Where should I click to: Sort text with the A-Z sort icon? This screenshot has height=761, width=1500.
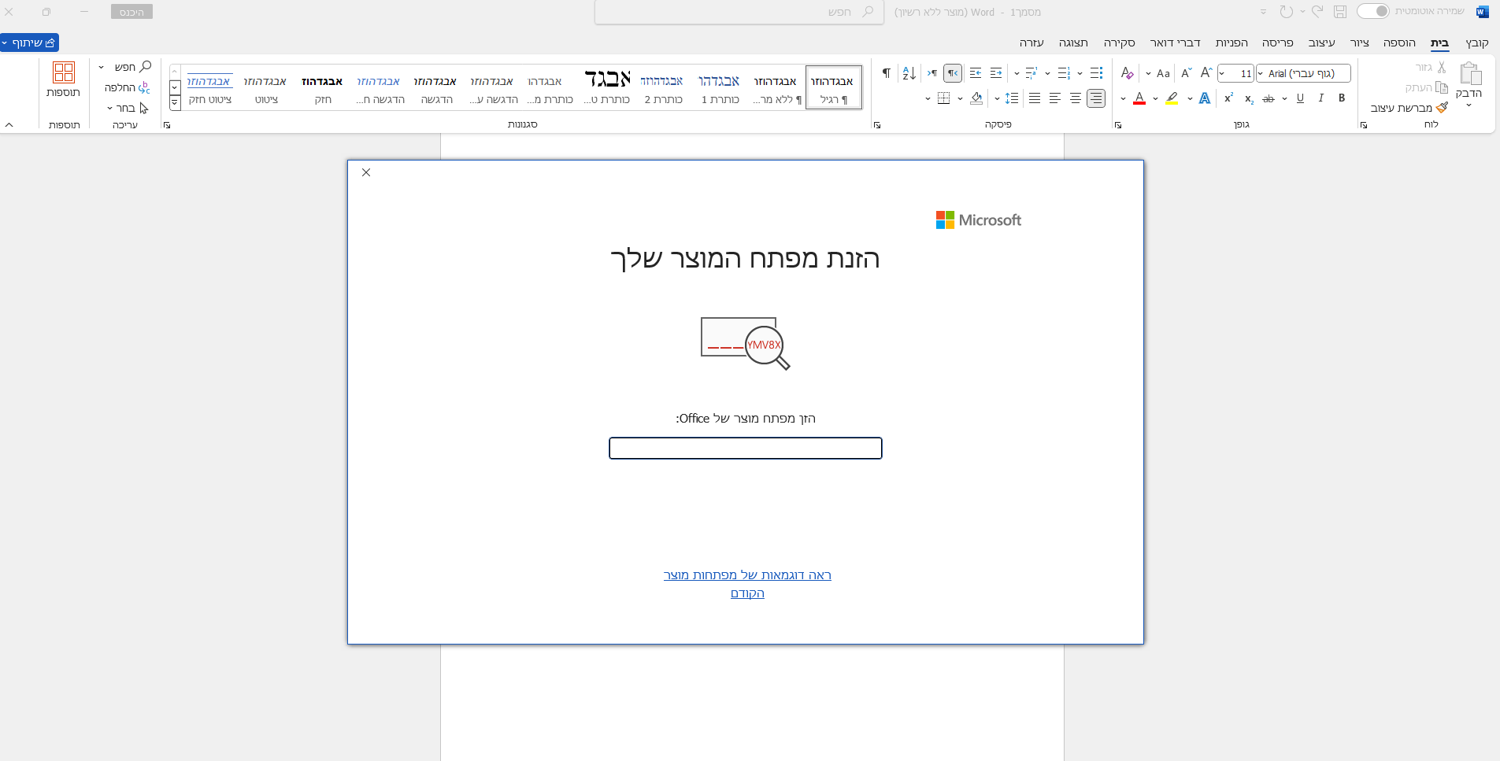click(909, 73)
